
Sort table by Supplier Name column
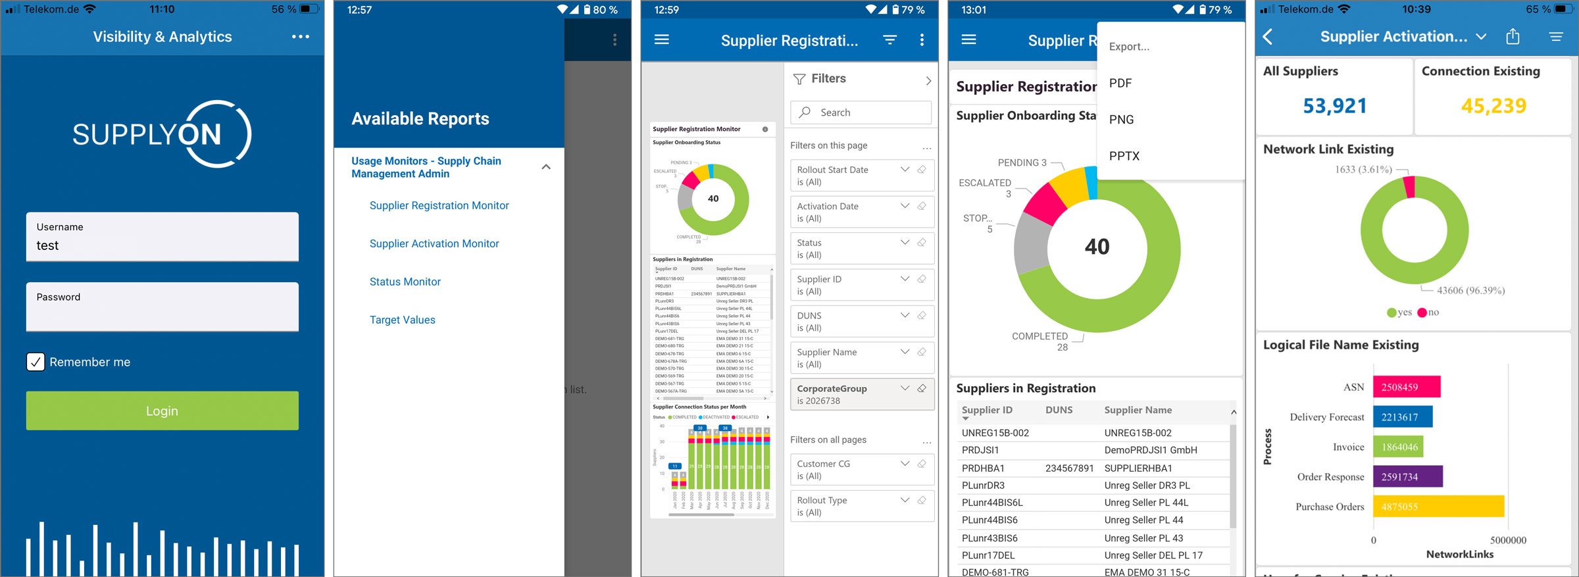[x=1138, y=410]
